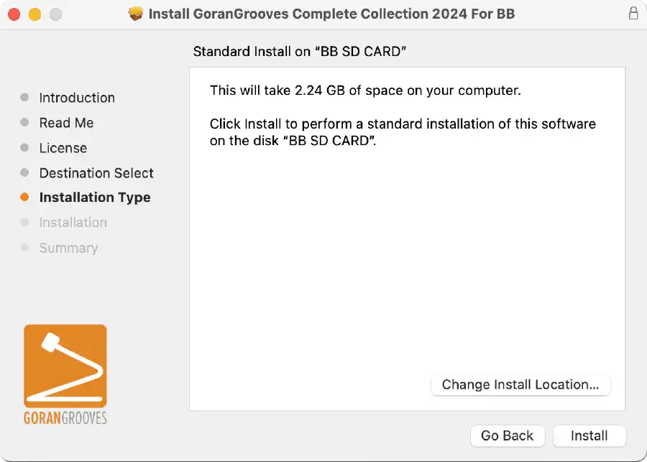Image resolution: width=647 pixels, height=462 pixels.
Task: Select the License step in sidebar
Action: 63,148
